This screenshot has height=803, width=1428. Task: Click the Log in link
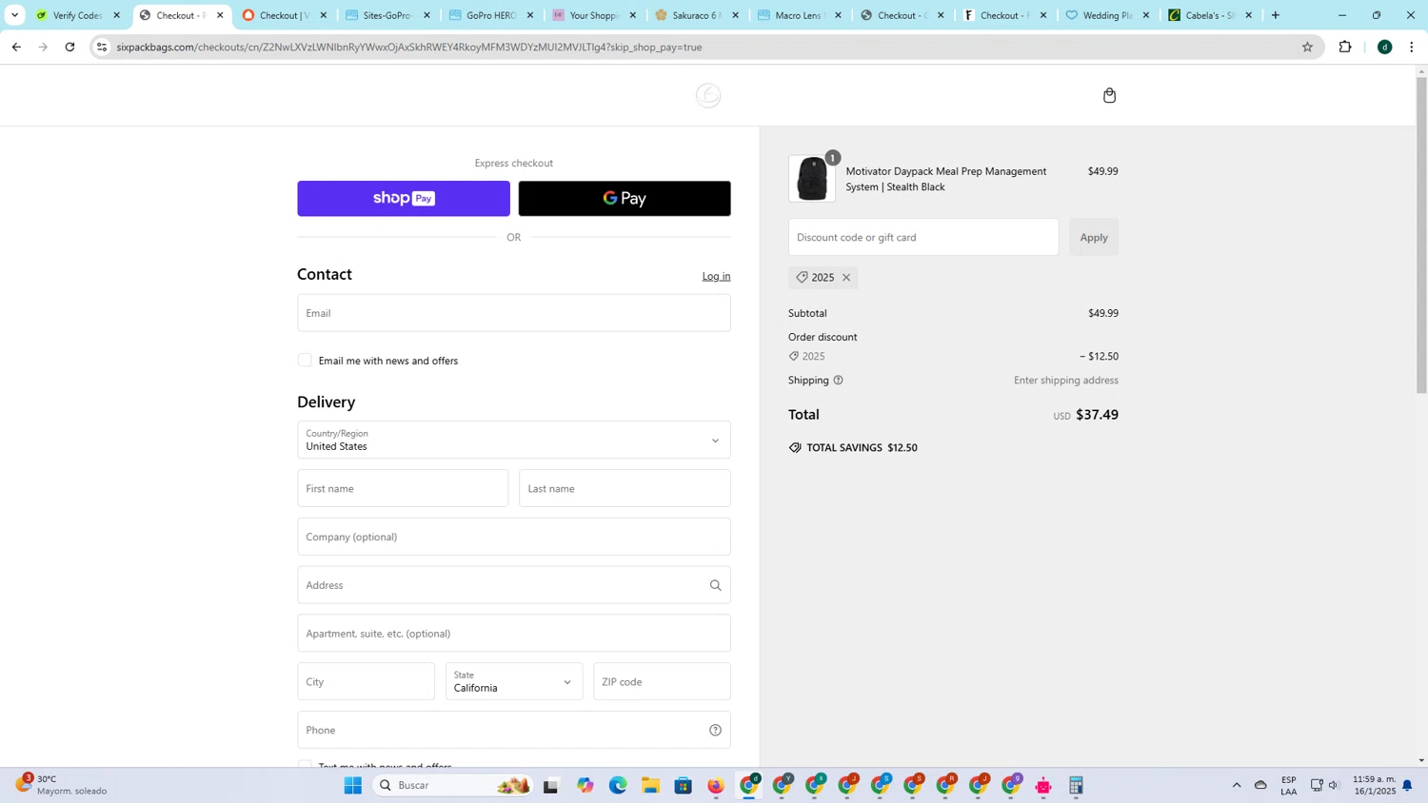716,276
